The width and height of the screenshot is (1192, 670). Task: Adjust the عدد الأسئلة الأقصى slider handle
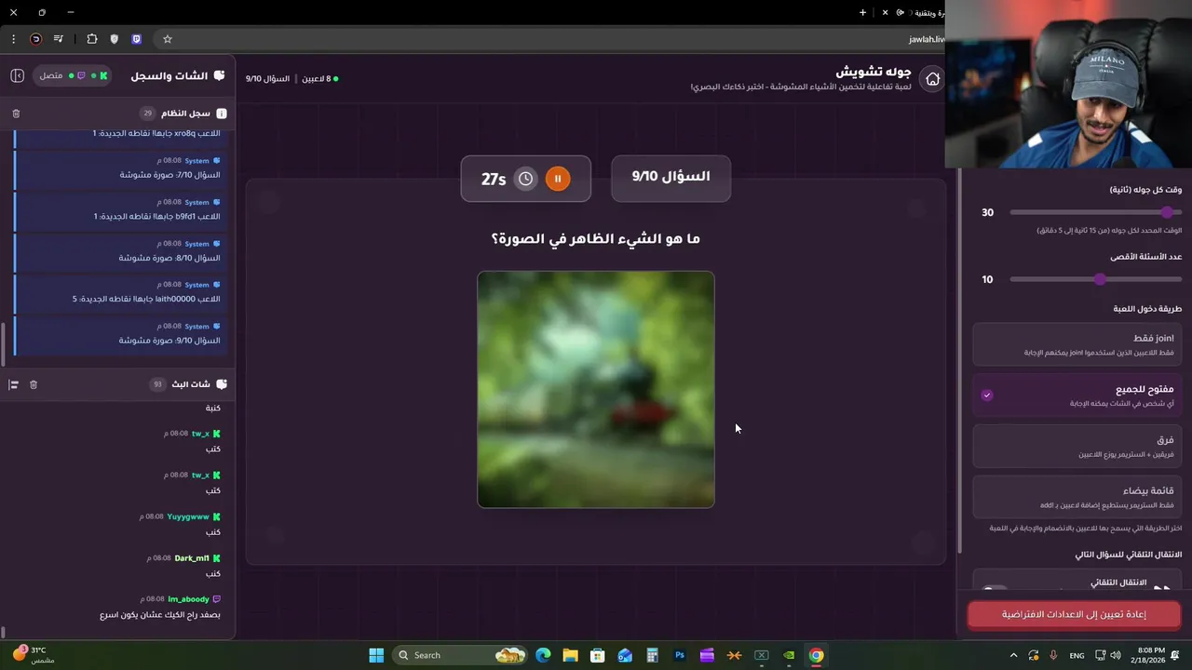[x=1100, y=279]
